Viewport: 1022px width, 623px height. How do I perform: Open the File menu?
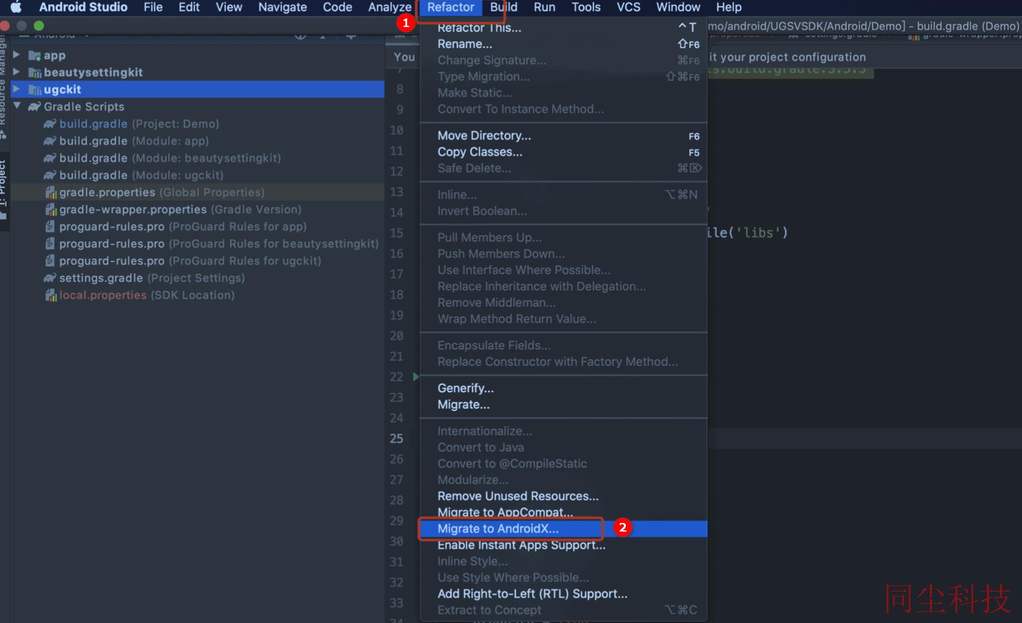coord(153,7)
